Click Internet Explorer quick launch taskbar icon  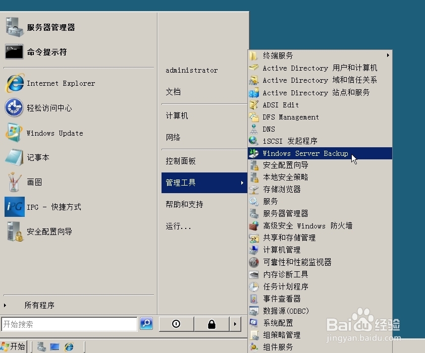pyautogui.click(x=69, y=346)
